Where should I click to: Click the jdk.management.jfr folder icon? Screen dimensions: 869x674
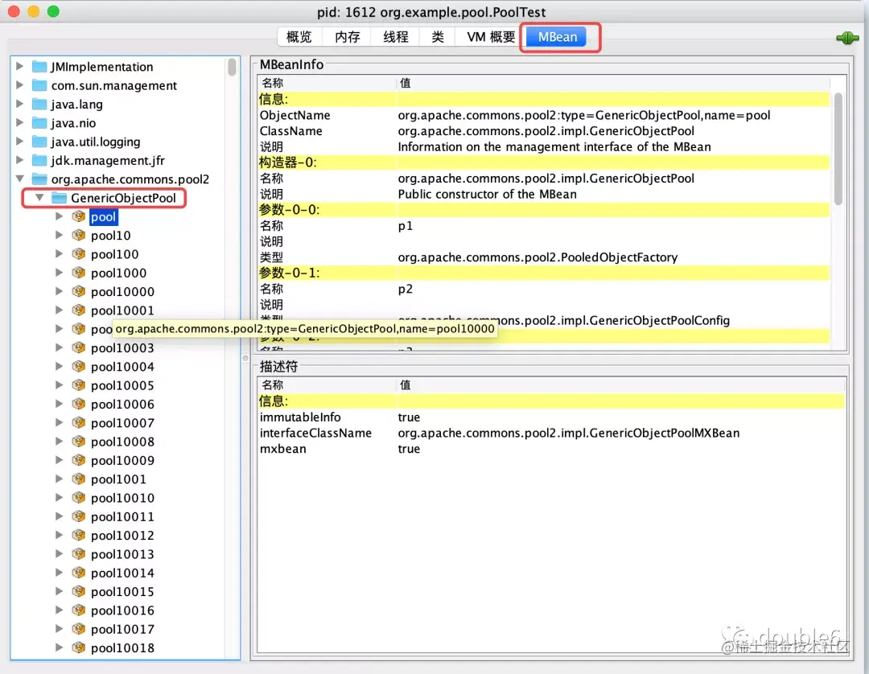pos(39,161)
